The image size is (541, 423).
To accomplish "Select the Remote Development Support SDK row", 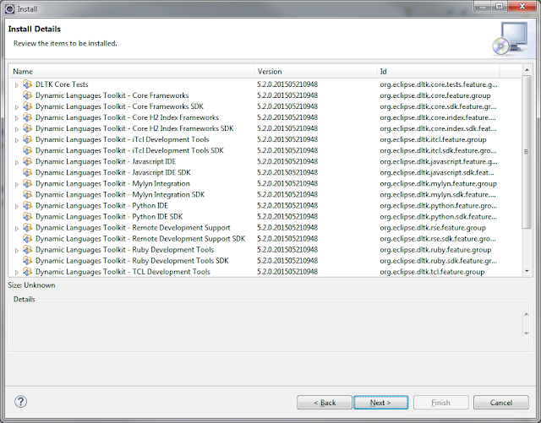I will [x=265, y=239].
